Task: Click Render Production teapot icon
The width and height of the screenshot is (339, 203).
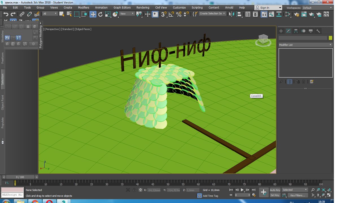Action: pos(311,14)
